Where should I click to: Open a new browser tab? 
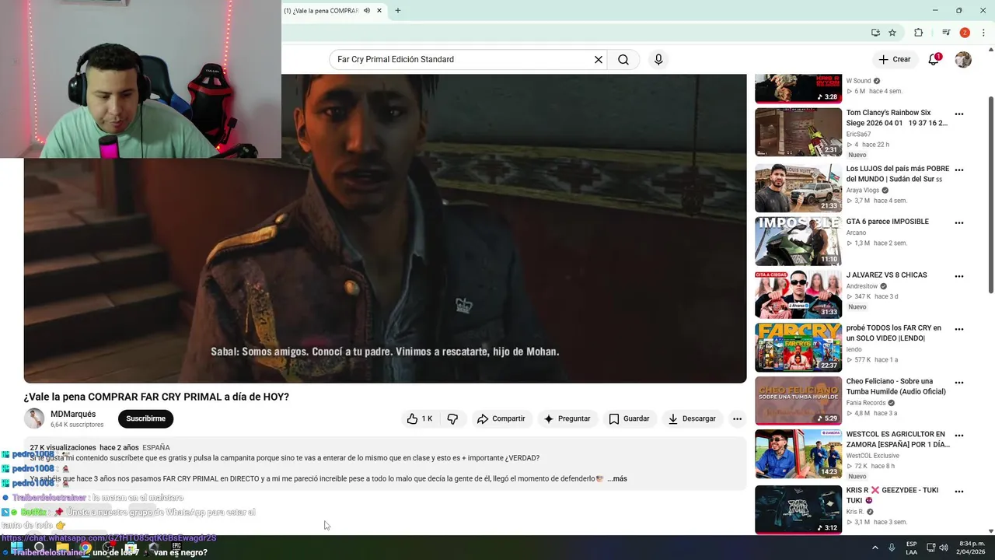click(x=398, y=11)
